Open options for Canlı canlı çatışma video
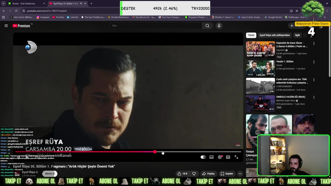Screen dimensions: 331x186 [314, 80]
